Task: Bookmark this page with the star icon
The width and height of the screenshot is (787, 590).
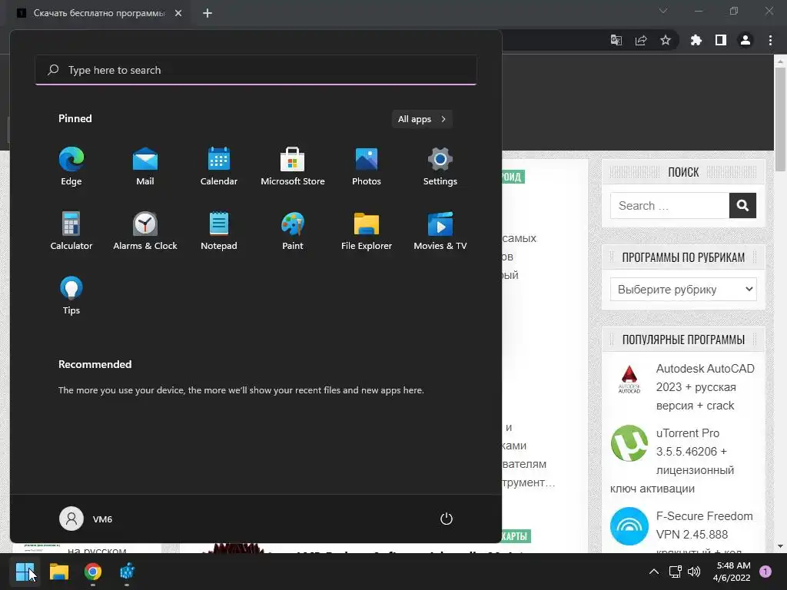Action: (x=666, y=40)
